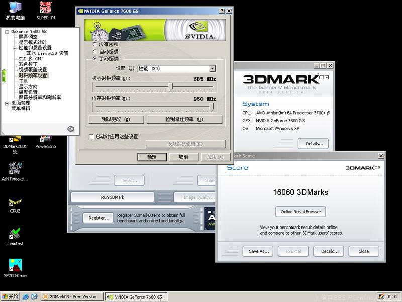Screen dimensions: 402x302
Task: Click the 内存时钟频率 slider handle
Action: (212, 107)
